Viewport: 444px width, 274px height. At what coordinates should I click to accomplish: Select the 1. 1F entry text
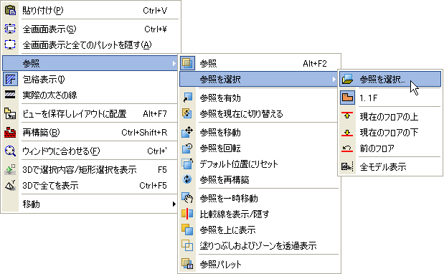tap(369, 98)
